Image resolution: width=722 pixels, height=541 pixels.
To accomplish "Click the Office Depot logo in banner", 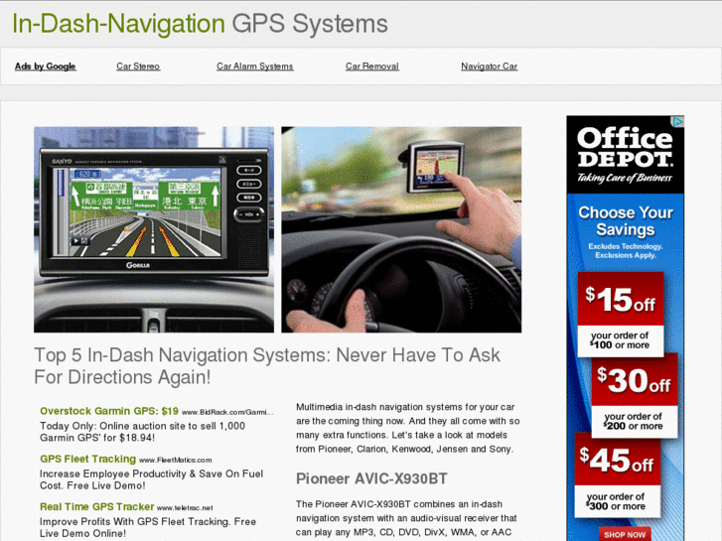I will coord(625,155).
